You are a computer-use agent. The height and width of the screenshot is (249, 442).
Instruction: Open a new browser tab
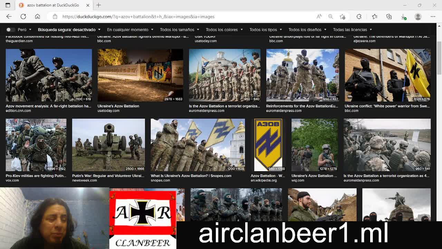click(98, 5)
